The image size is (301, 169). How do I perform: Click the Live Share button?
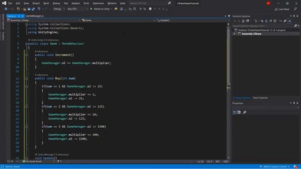click(x=282, y=9)
